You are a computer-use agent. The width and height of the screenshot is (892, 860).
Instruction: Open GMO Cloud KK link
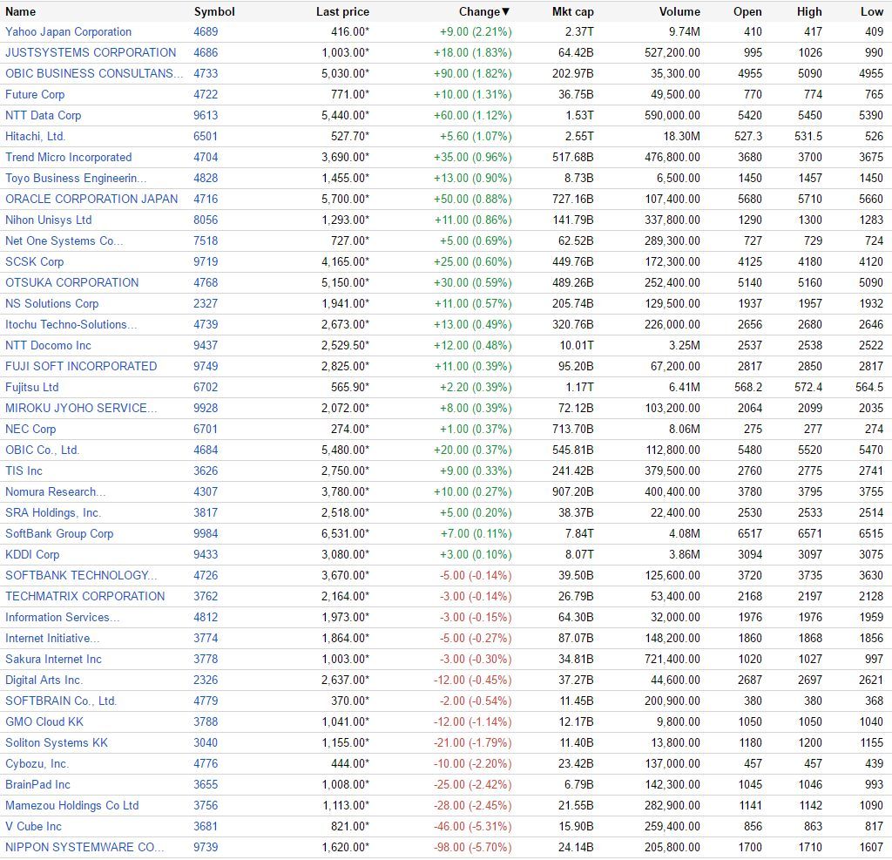coord(44,722)
